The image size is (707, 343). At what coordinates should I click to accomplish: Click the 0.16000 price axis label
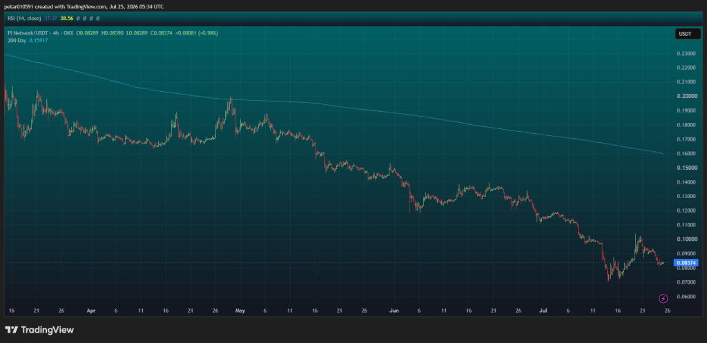[686, 154]
